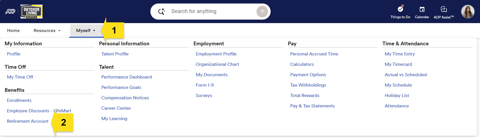Open Pay & Tax Statements link
480x138 pixels.
[312, 106]
